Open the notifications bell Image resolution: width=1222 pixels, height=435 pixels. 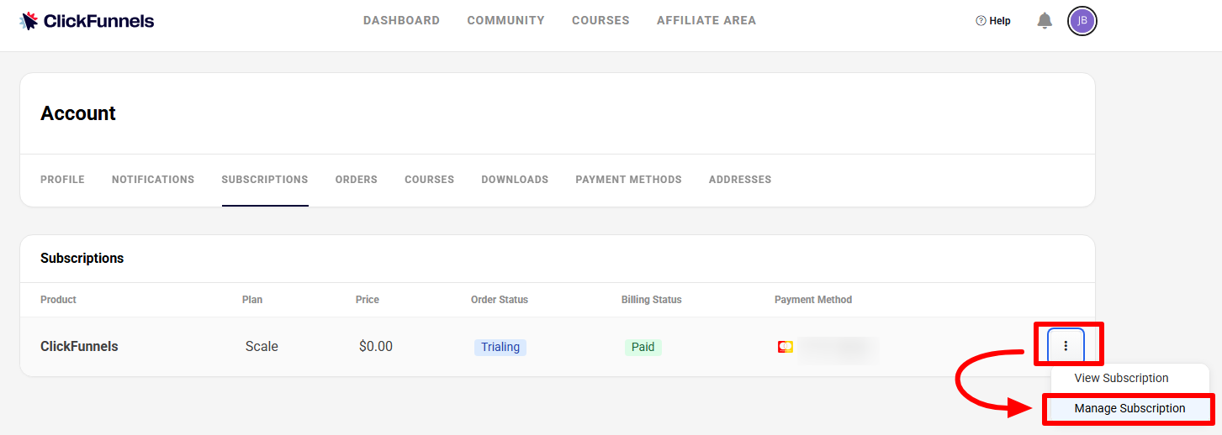(1045, 21)
